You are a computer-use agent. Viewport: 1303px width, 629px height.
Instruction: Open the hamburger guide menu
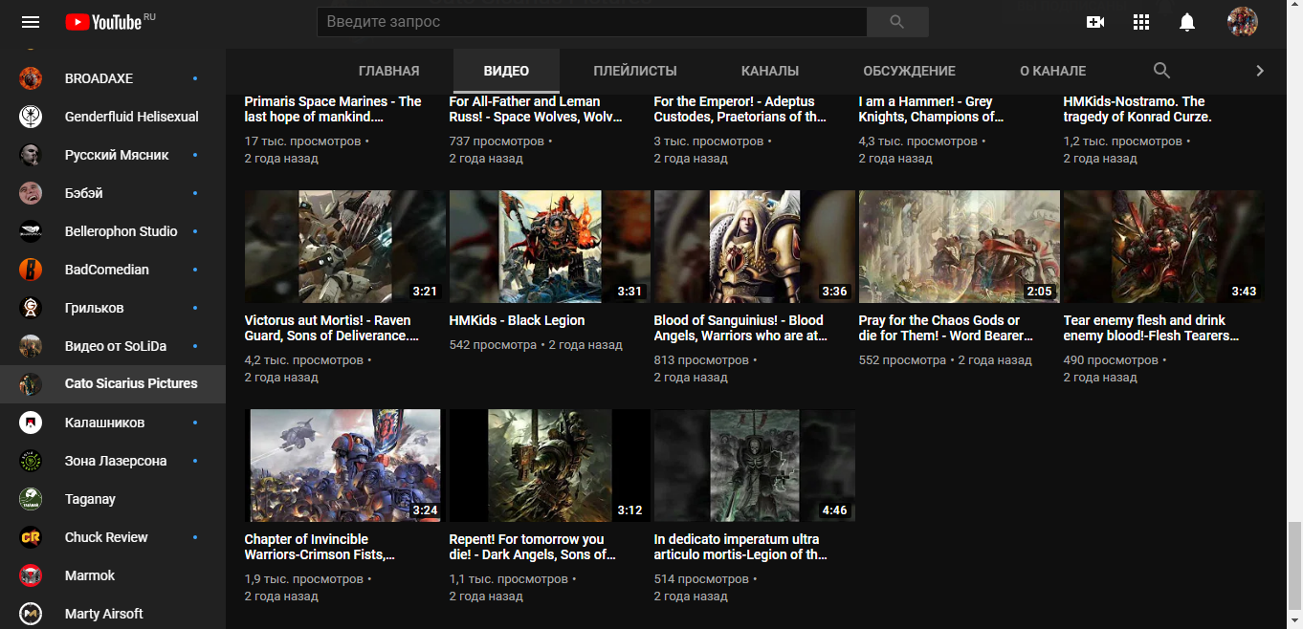pos(31,22)
